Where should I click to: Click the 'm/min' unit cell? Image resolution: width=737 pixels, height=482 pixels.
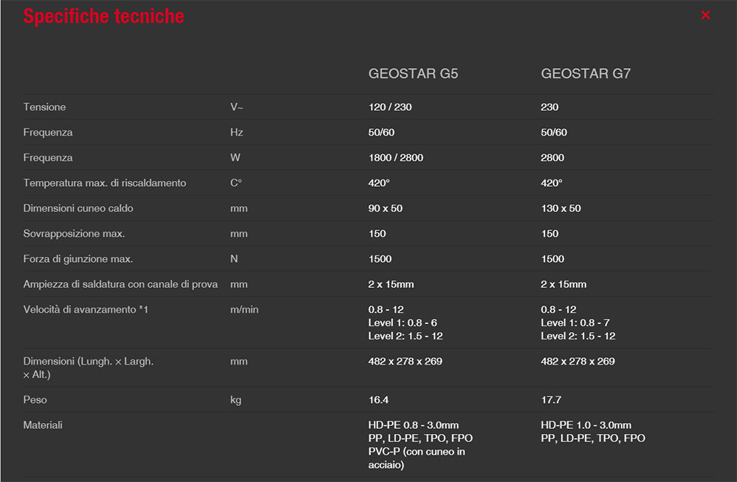244,310
